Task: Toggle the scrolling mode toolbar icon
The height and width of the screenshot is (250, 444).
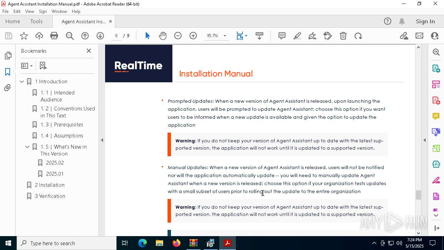Action: tap(259, 36)
